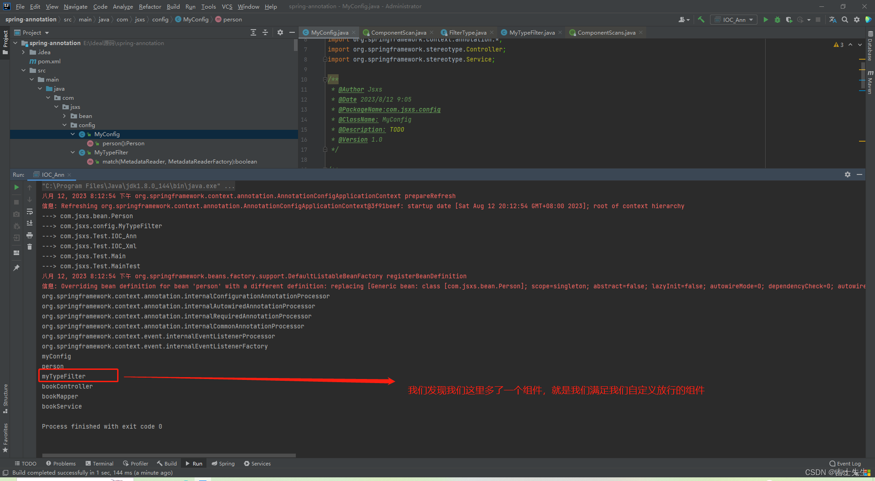
Task: Run with Coverage shield icon
Action: pos(789,20)
